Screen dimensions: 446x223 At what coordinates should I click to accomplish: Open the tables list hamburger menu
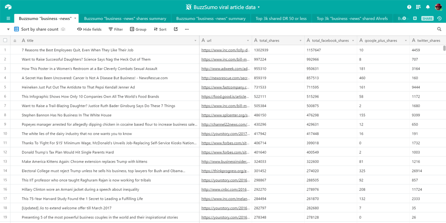8,18
